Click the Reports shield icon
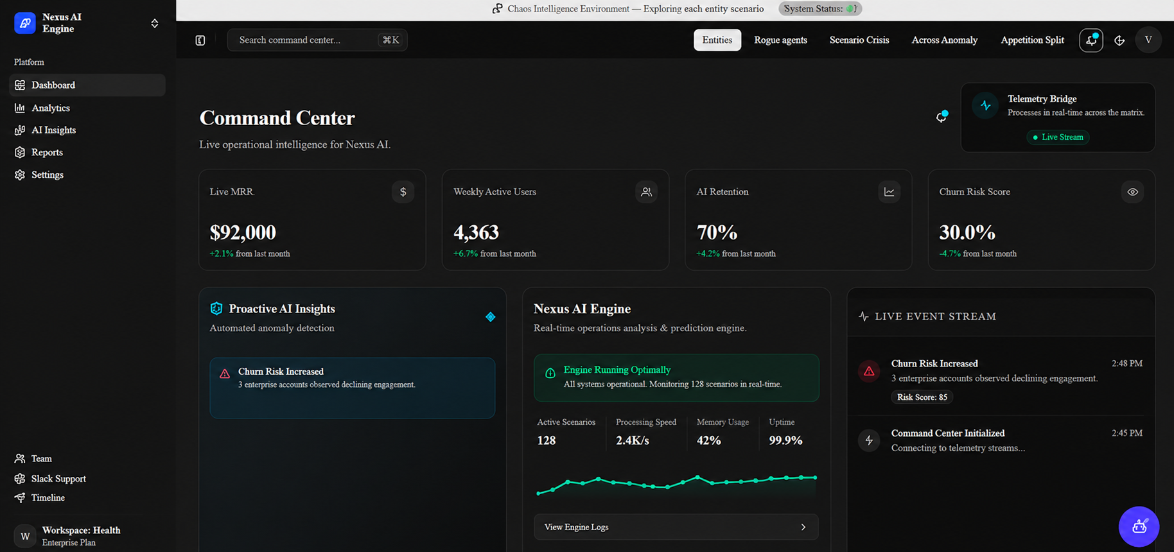This screenshot has height=552, width=1174. point(20,152)
